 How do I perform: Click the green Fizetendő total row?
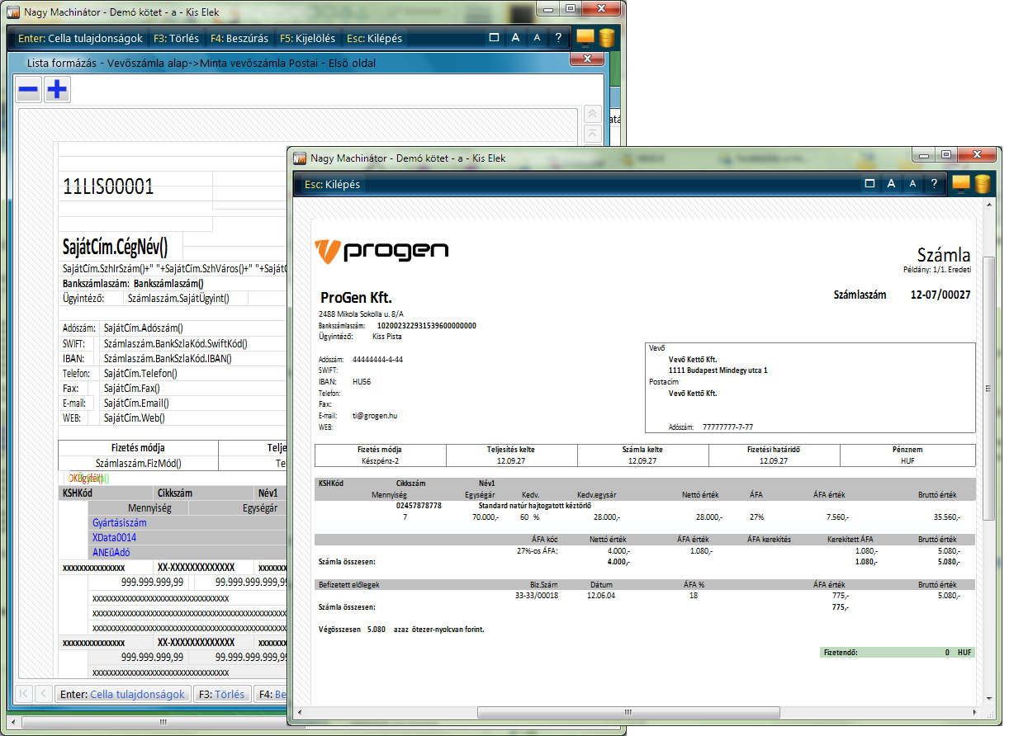click(898, 652)
